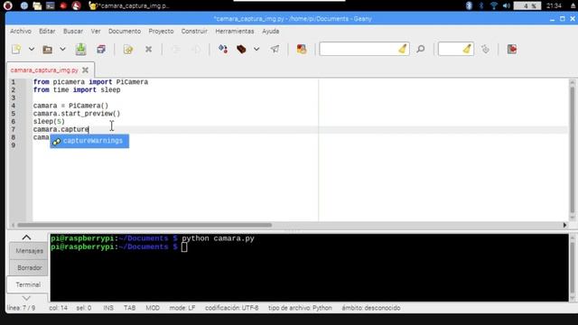
Task: Place cursor on 'from picamera import PiCamera' line
Action: pos(90,82)
